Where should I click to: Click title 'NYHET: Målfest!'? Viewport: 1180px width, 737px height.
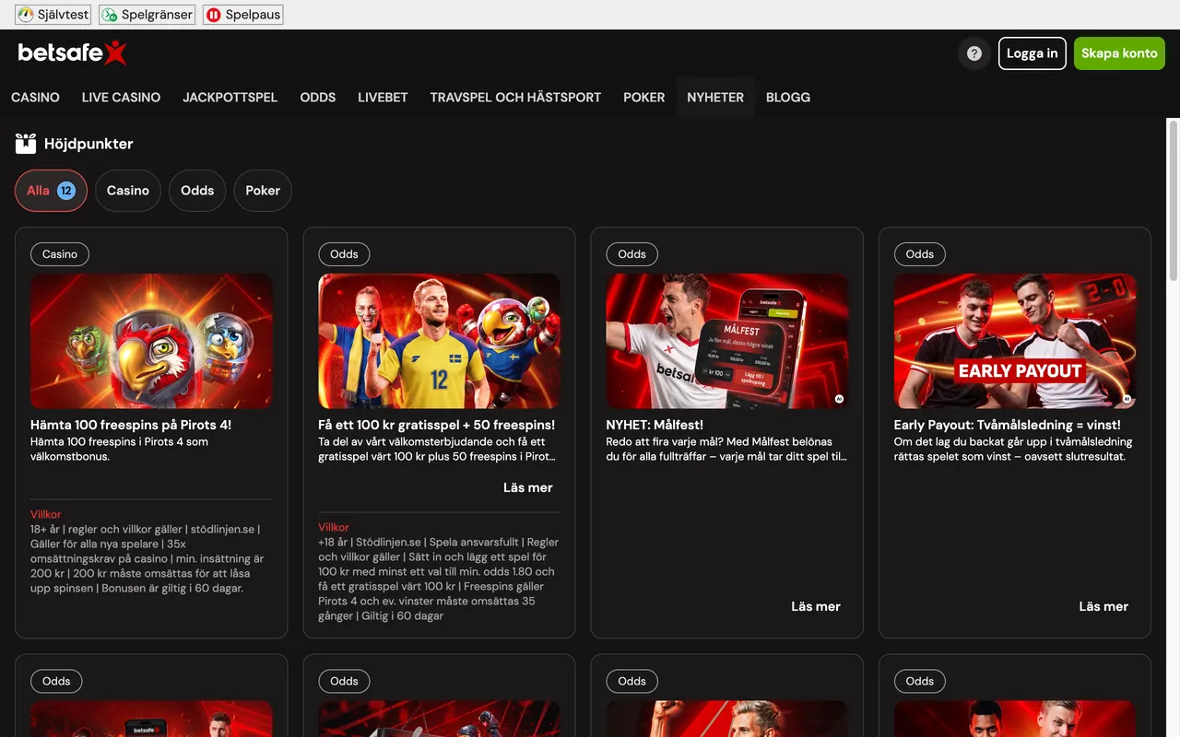click(655, 425)
